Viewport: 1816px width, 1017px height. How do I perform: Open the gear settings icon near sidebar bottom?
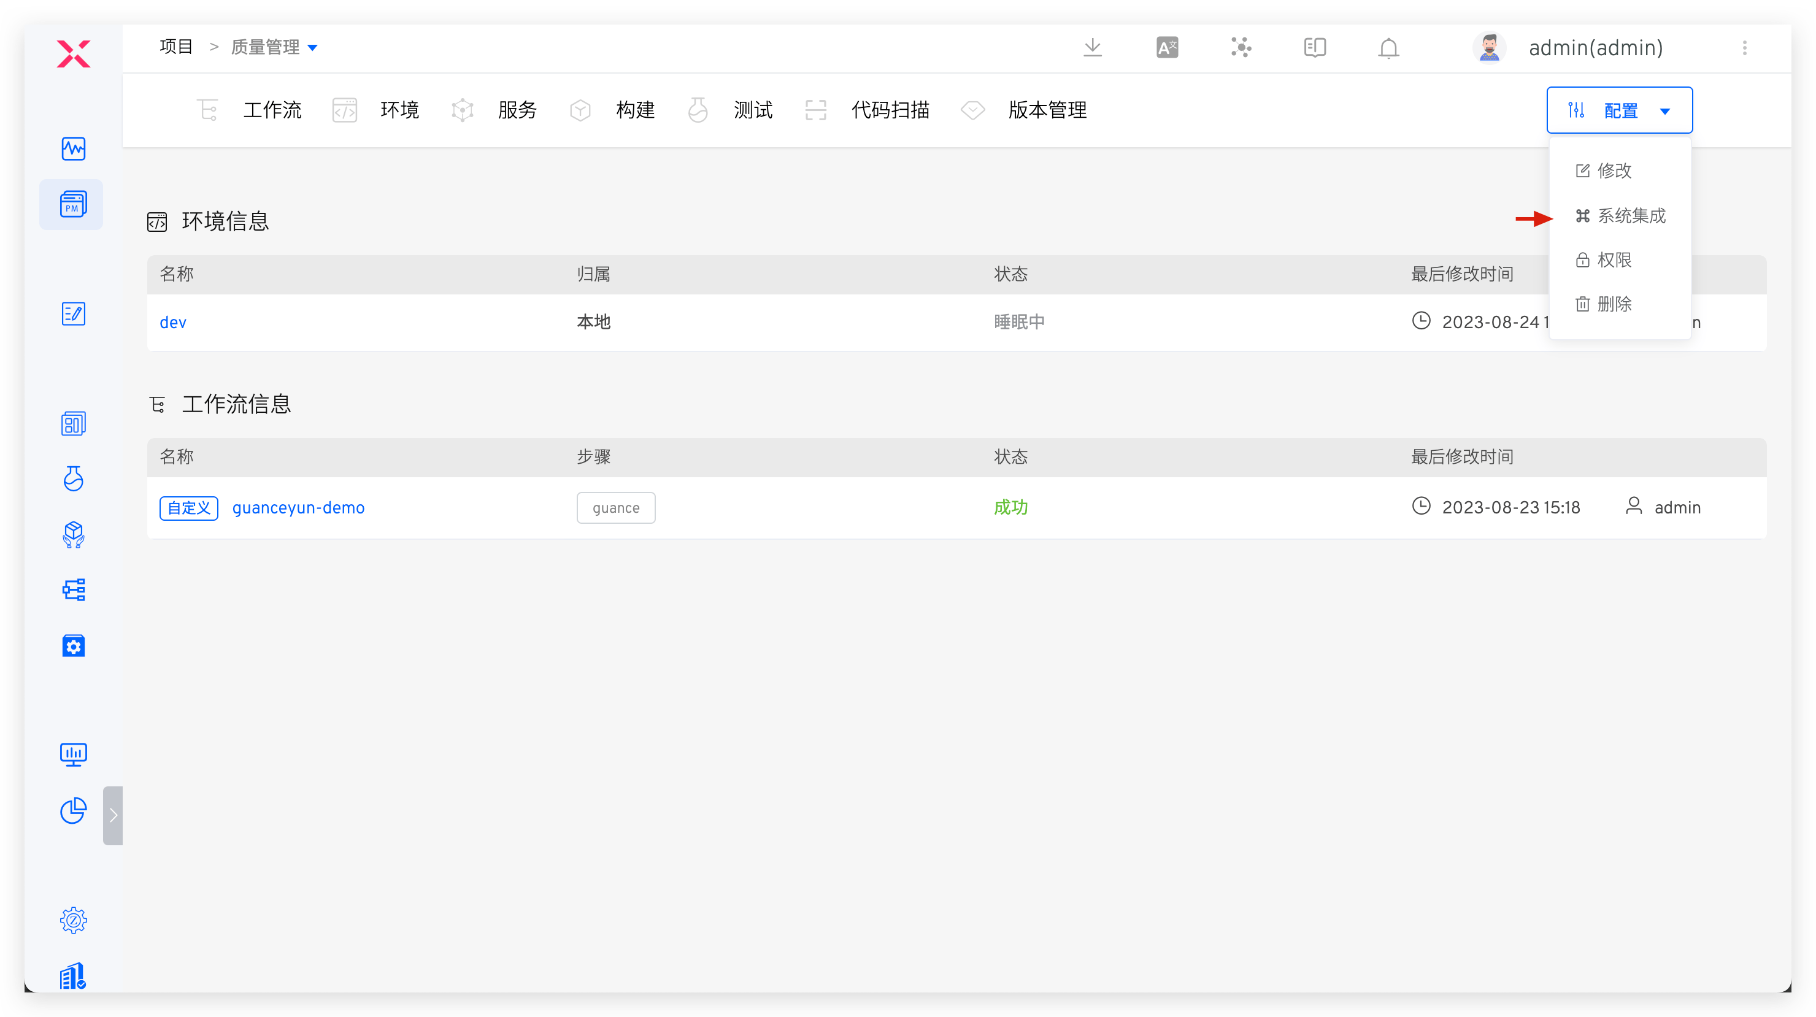[x=74, y=919]
